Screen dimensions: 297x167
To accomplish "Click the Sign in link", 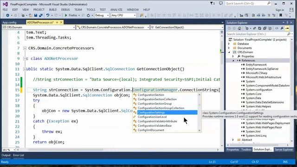I will pos(280,10).
